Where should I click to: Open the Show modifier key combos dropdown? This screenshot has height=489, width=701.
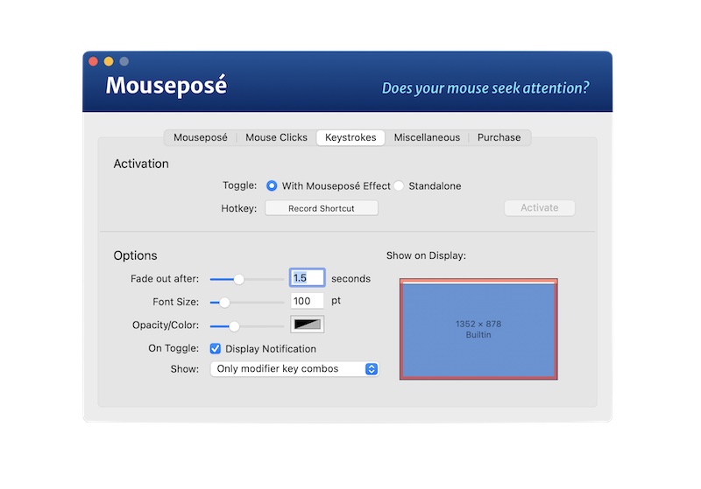click(x=294, y=369)
